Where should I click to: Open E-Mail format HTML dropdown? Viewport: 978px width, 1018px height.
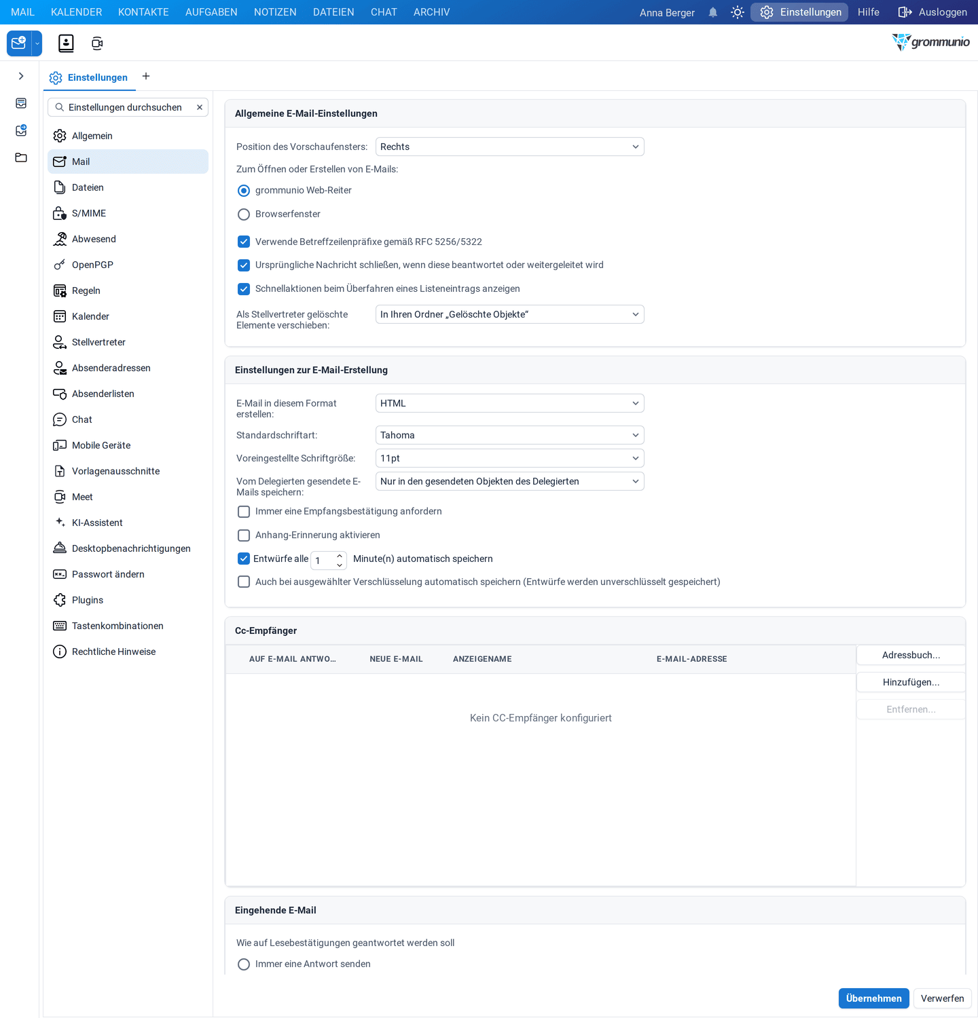coord(509,403)
